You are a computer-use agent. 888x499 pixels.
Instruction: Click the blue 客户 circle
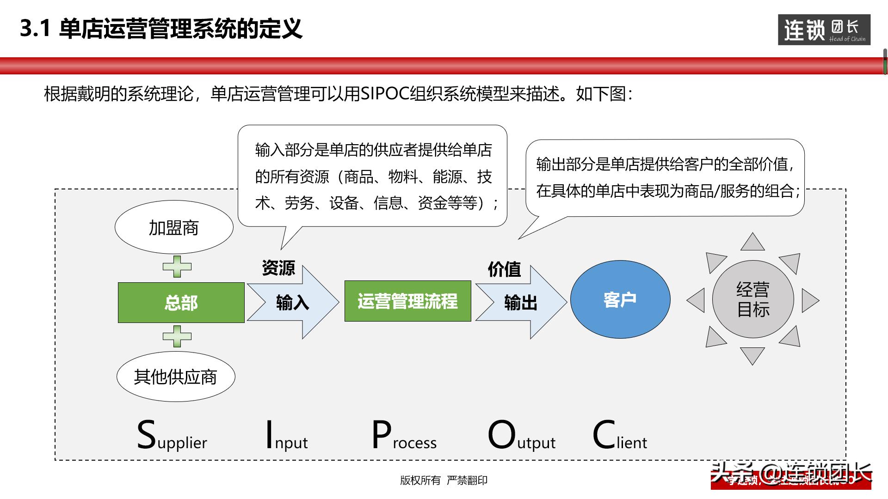(x=620, y=300)
